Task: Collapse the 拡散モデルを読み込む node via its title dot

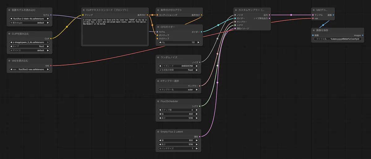Action: (10, 10)
